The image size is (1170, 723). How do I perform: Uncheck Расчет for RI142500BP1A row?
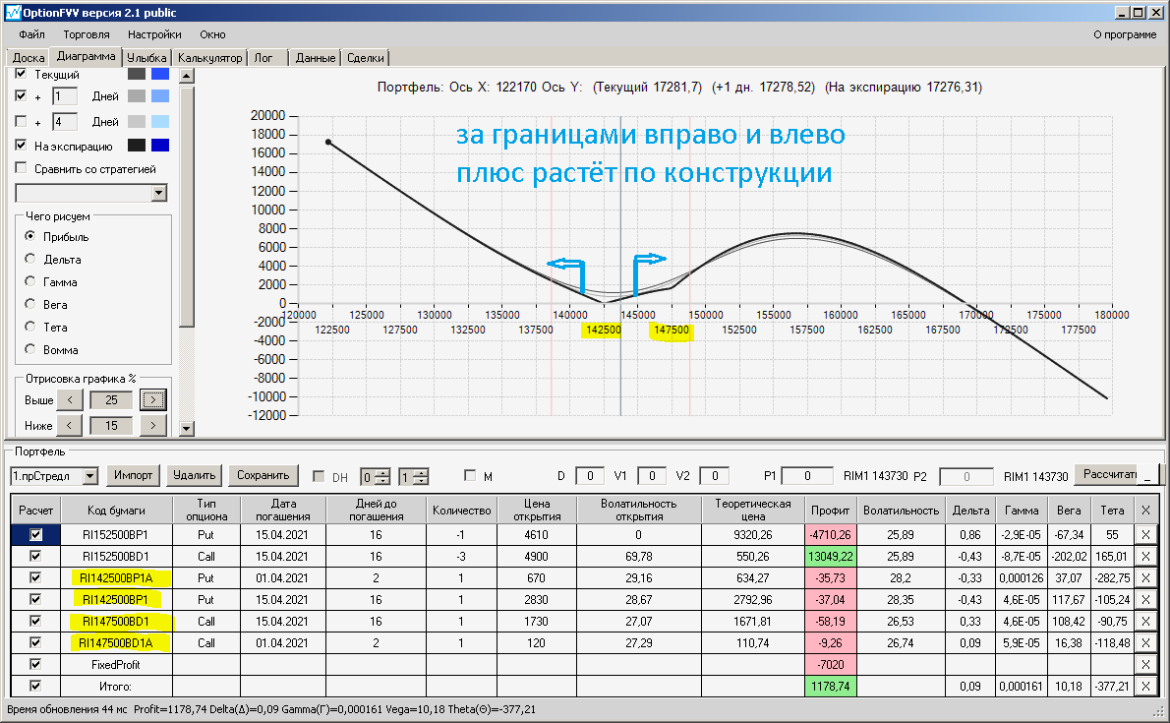tap(35, 578)
